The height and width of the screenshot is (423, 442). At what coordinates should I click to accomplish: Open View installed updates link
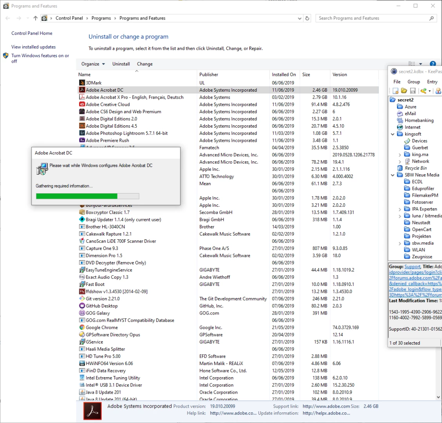(34, 47)
